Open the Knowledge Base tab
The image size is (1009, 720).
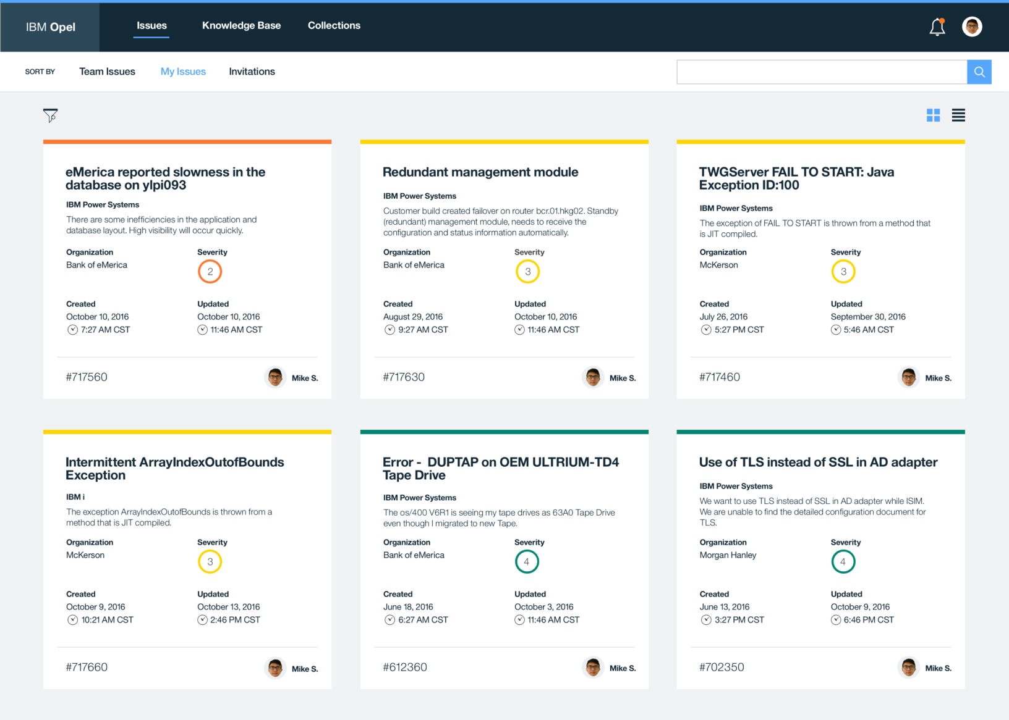click(x=241, y=25)
